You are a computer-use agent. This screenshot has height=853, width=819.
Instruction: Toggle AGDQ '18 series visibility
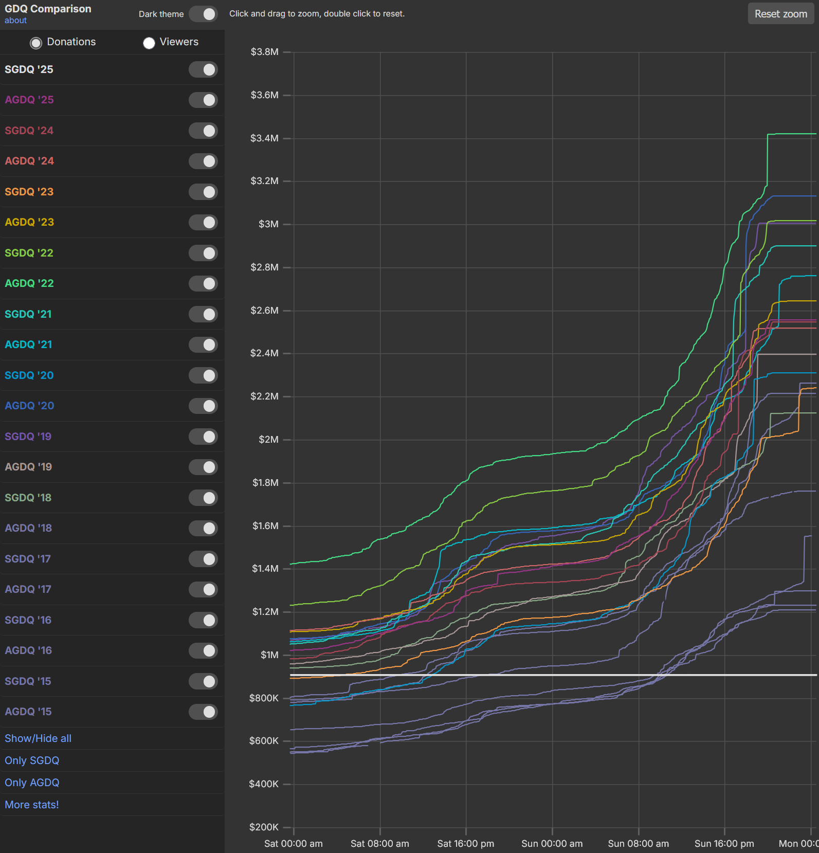coord(203,529)
